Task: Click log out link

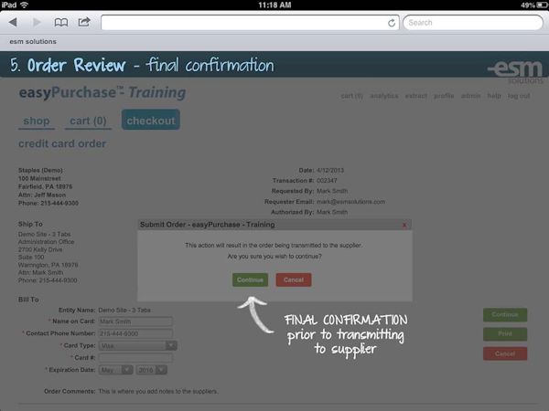Action: point(519,96)
